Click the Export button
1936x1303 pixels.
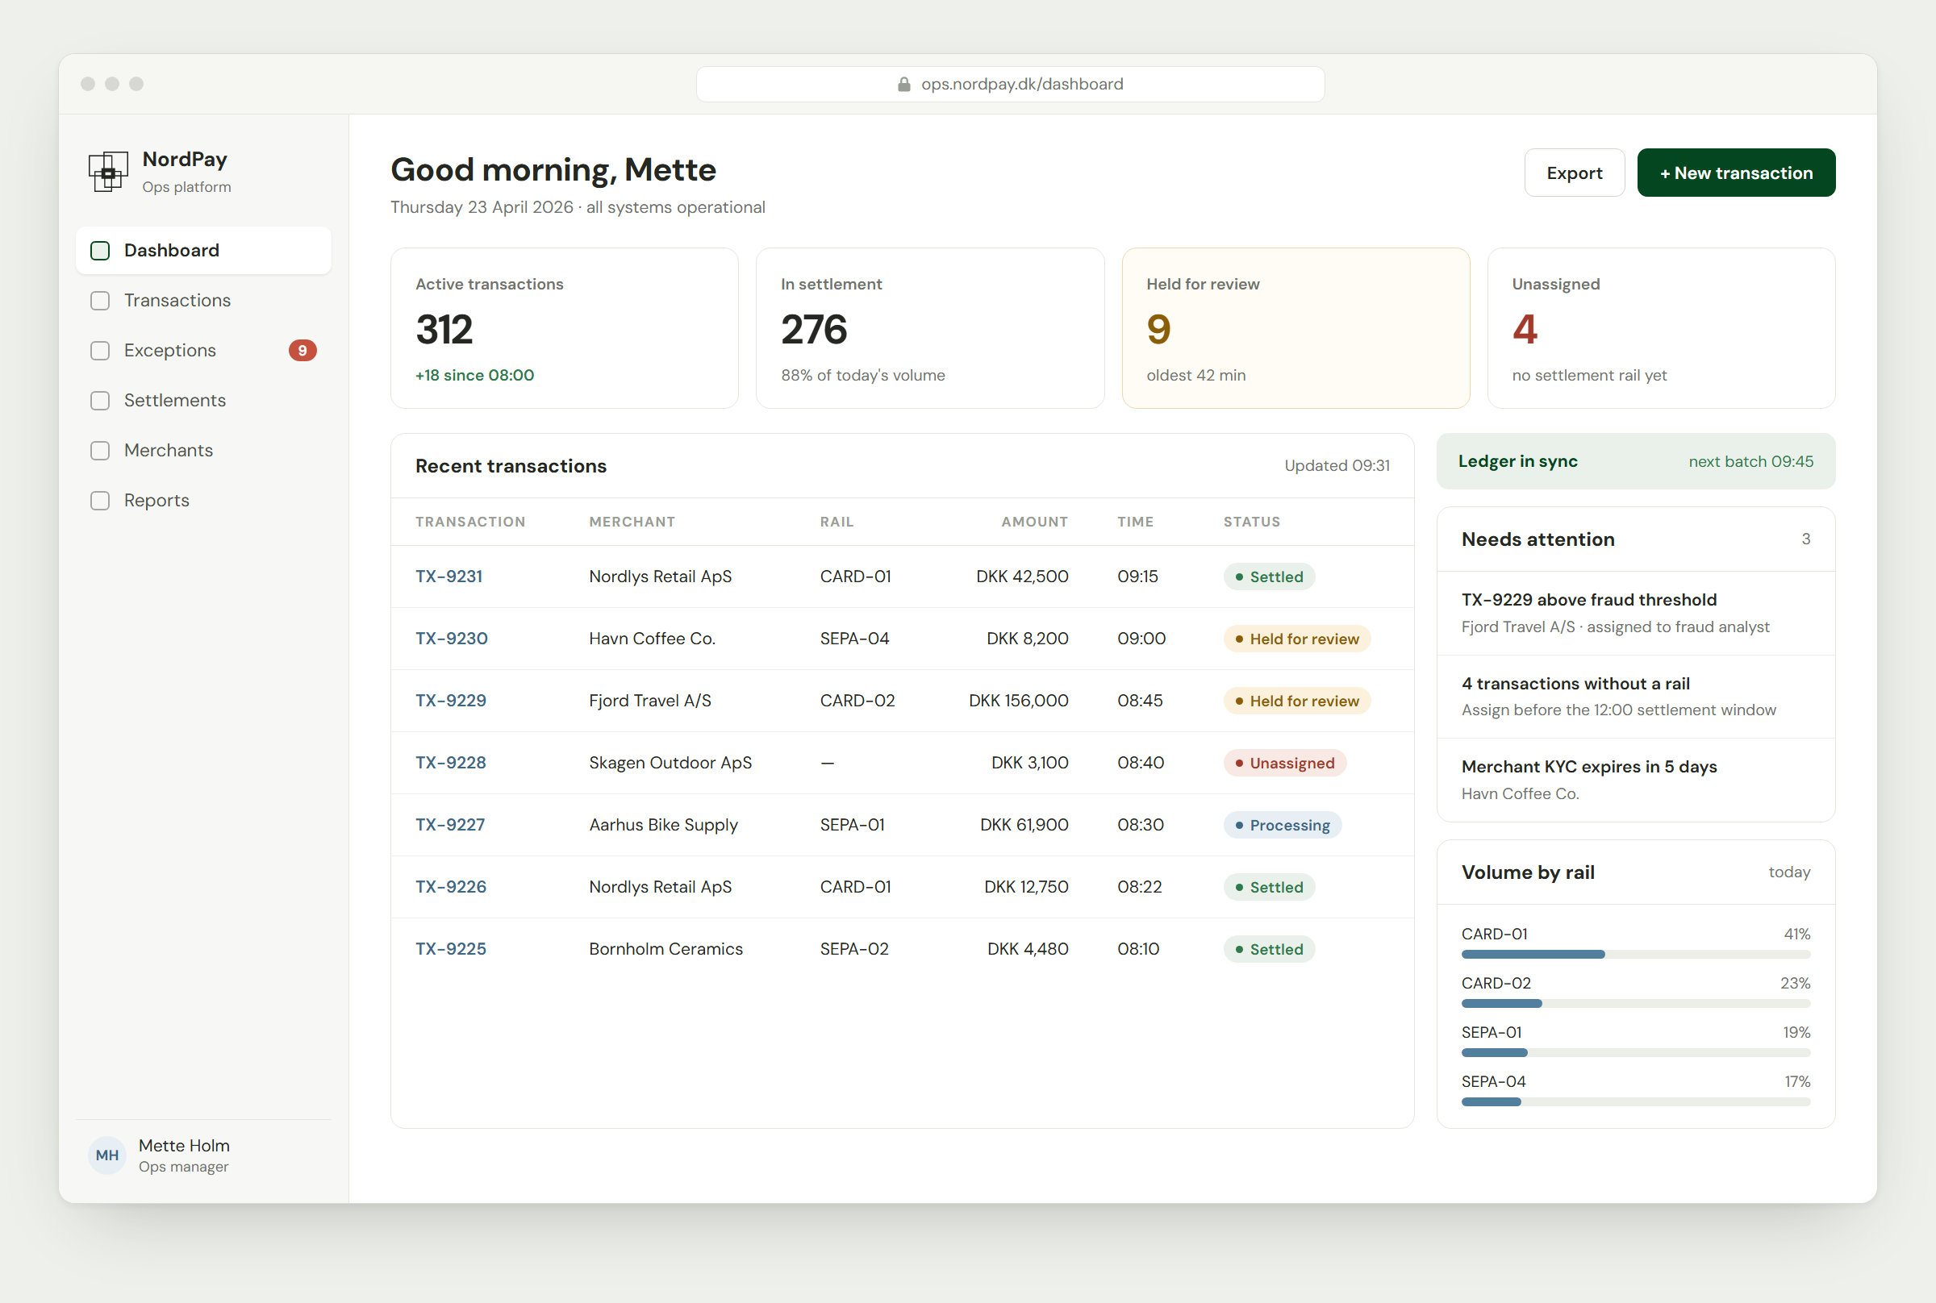coord(1574,173)
